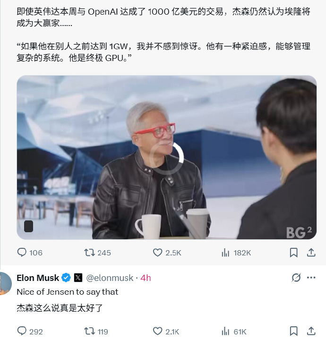The width and height of the screenshot is (326, 341).
Task: Open replies on the quoted post (106)
Action: (30, 253)
